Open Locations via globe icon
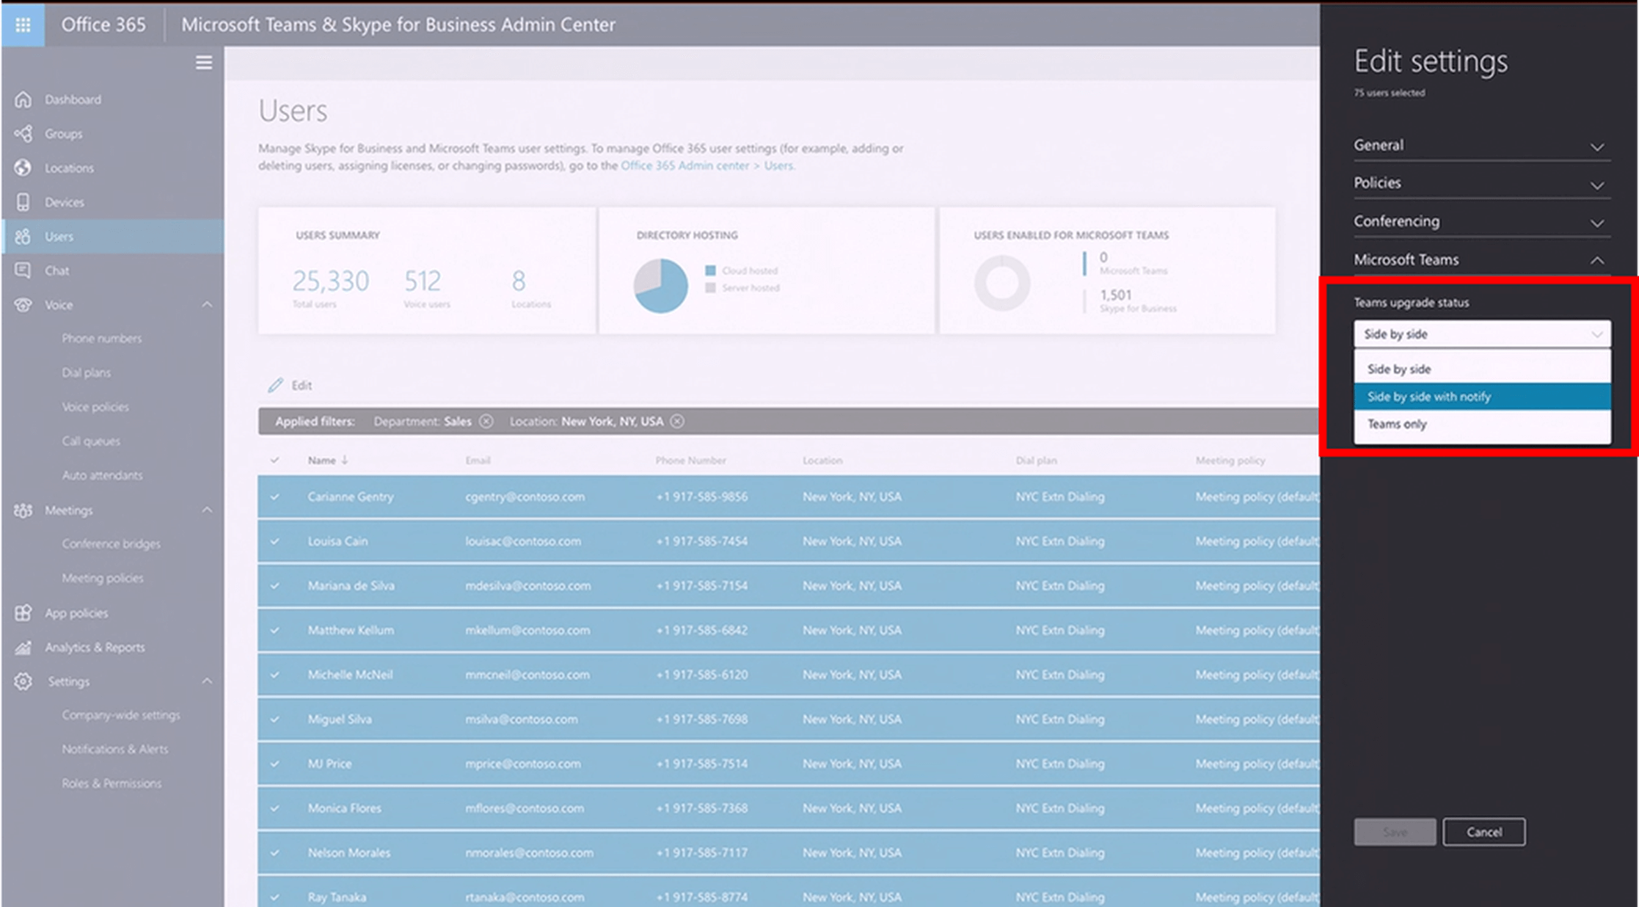Screen dimensions: 1639x907 click(23, 167)
